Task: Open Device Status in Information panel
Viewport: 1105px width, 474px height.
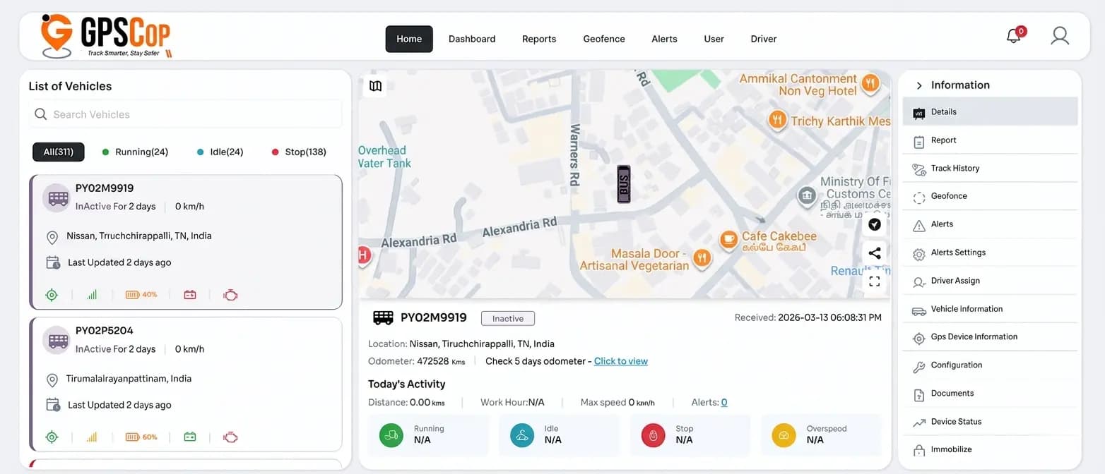Action: pos(990,422)
